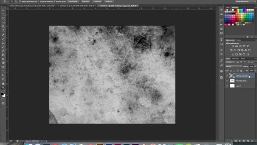The height and width of the screenshot is (145, 257).
Task: Click the Fill value field
Action: pyautogui.click(x=251, y=71)
